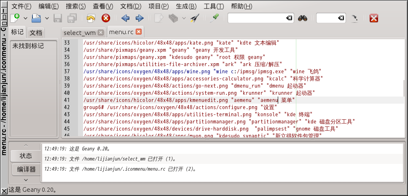The height and width of the screenshot is (196, 408).
Task: Click the editor vertical scrollbar handle
Action: 404,88
